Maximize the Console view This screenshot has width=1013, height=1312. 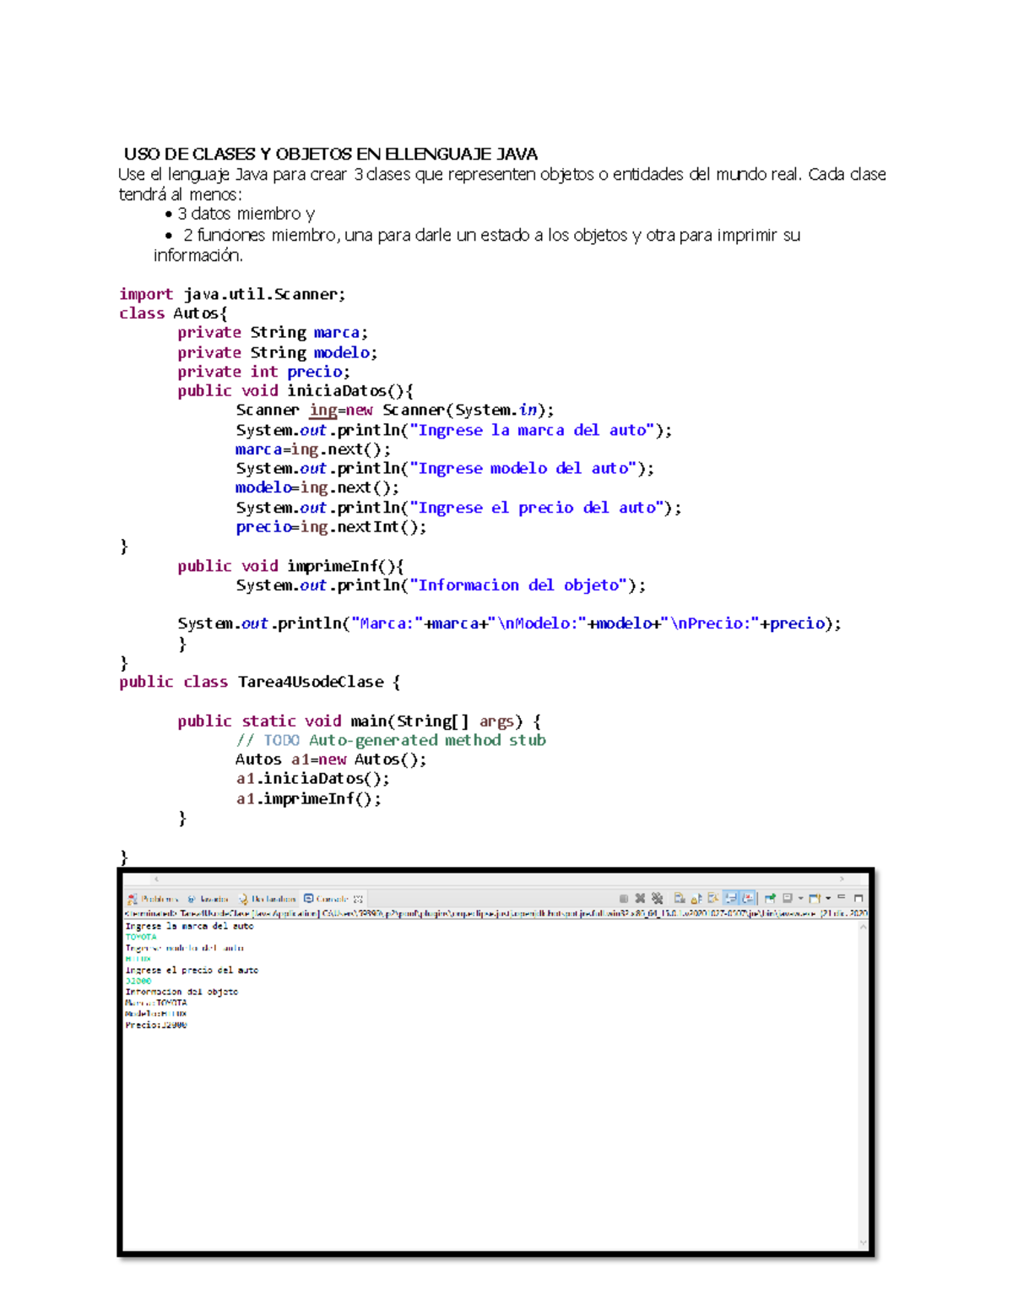pos(859,898)
